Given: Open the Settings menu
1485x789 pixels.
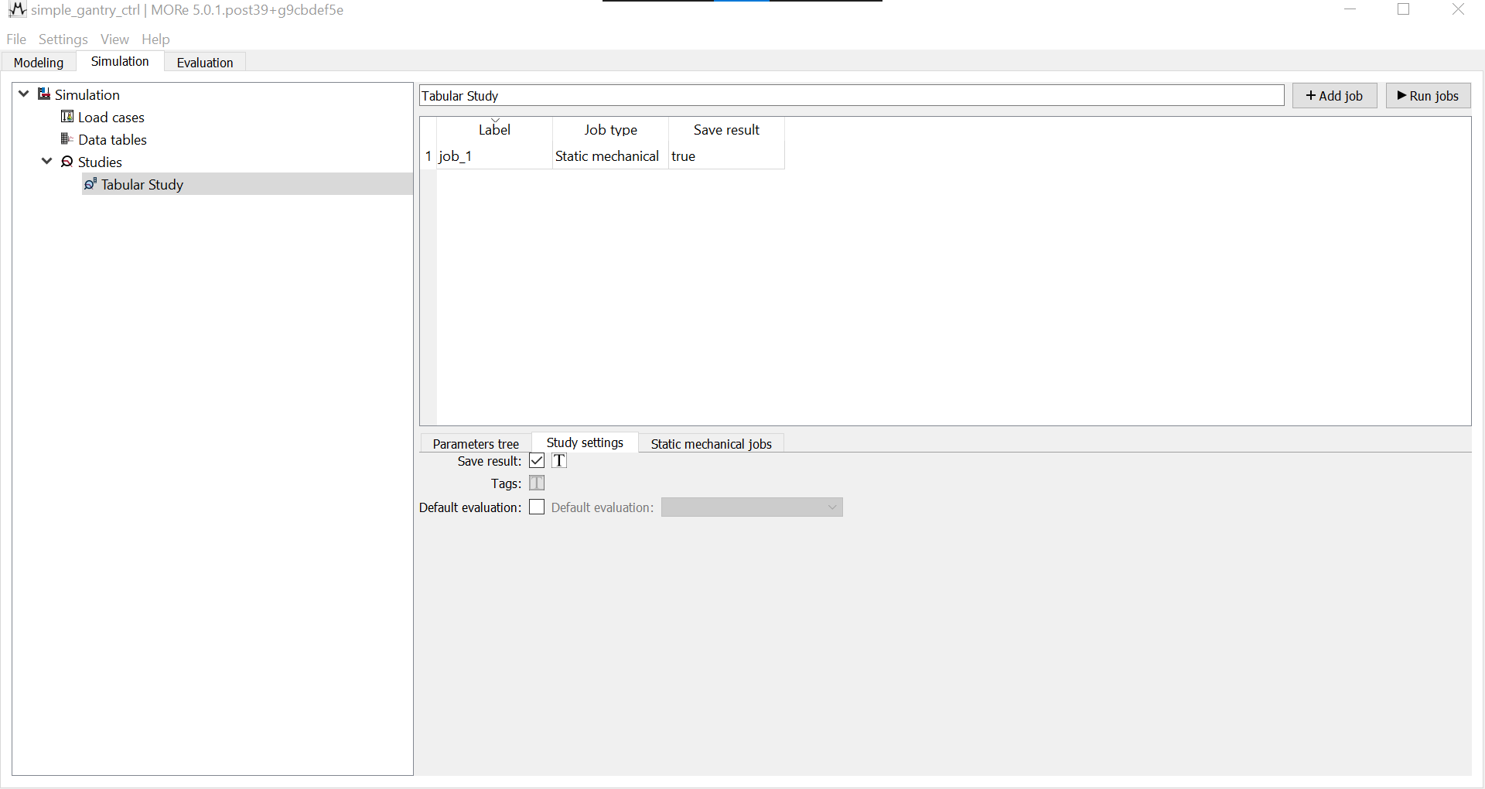Looking at the screenshot, I should (x=63, y=39).
